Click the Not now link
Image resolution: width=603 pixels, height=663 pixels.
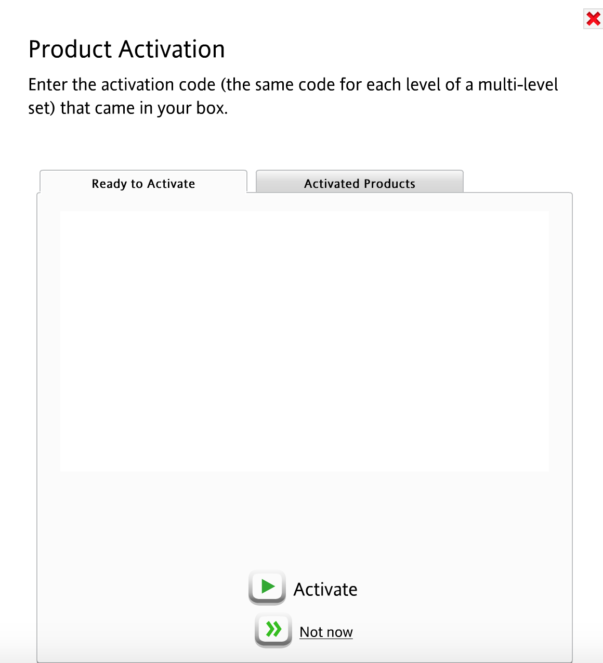pyautogui.click(x=326, y=632)
